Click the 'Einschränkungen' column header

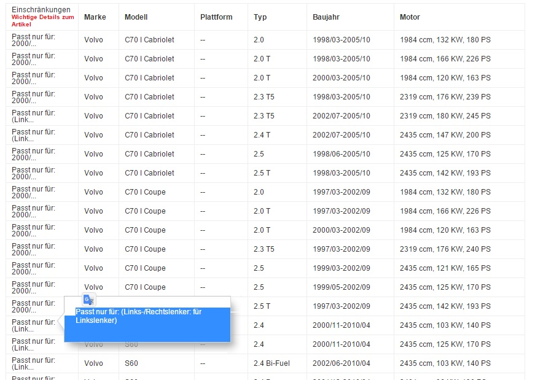coord(41,10)
